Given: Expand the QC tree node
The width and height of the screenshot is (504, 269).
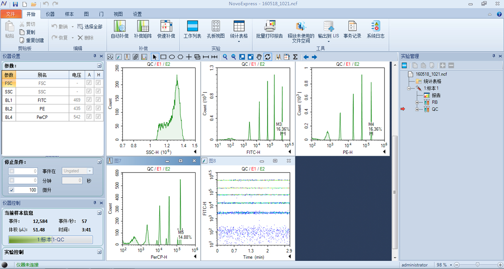Looking at the screenshot, I should [417, 109].
